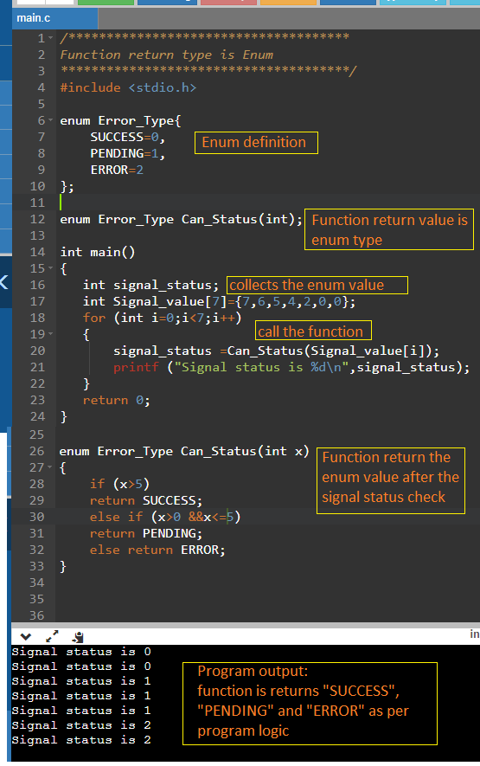Viewport: 480px width, 766px height.
Task: Fold the enum Error_Type block arrow
Action: coord(50,120)
